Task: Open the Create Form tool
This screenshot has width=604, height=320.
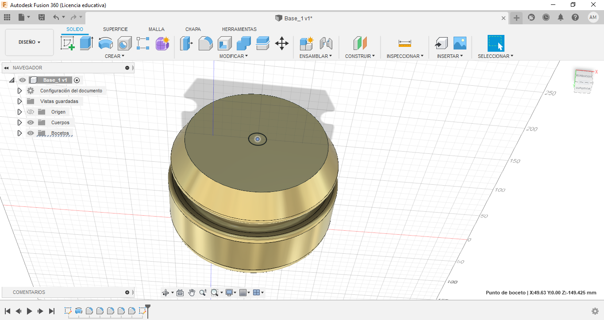Action: coord(162,43)
